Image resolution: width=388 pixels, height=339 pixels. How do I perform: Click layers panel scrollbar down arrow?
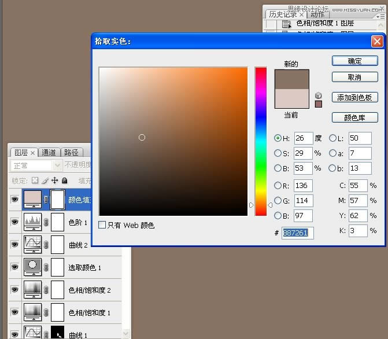[126, 333]
